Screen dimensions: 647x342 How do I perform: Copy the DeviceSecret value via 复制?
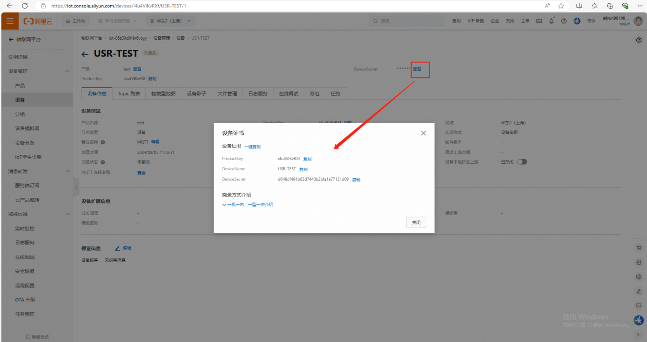click(x=356, y=180)
